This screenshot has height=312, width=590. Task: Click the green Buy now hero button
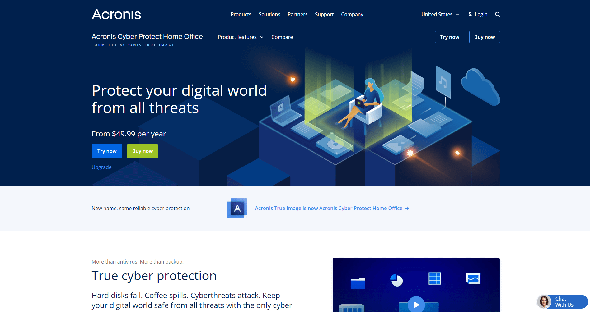point(143,151)
